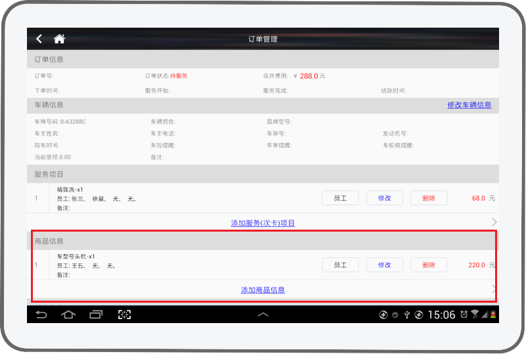Go to home via house icon

59,39
